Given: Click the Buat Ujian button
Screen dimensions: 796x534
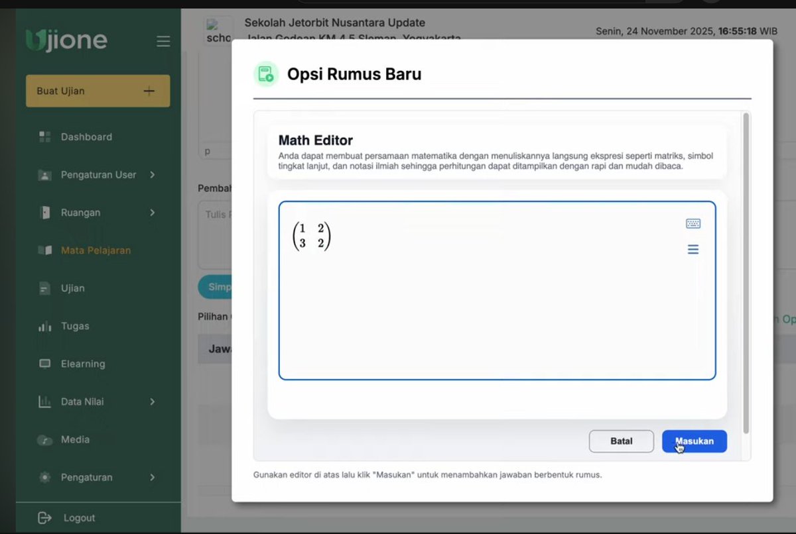Looking at the screenshot, I should 98,91.
